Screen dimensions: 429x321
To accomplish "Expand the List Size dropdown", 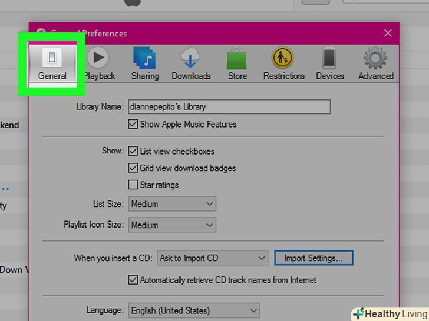I will click(172, 203).
